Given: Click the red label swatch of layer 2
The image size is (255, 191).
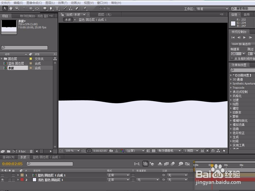Looking at the screenshot, I should click(22, 180).
